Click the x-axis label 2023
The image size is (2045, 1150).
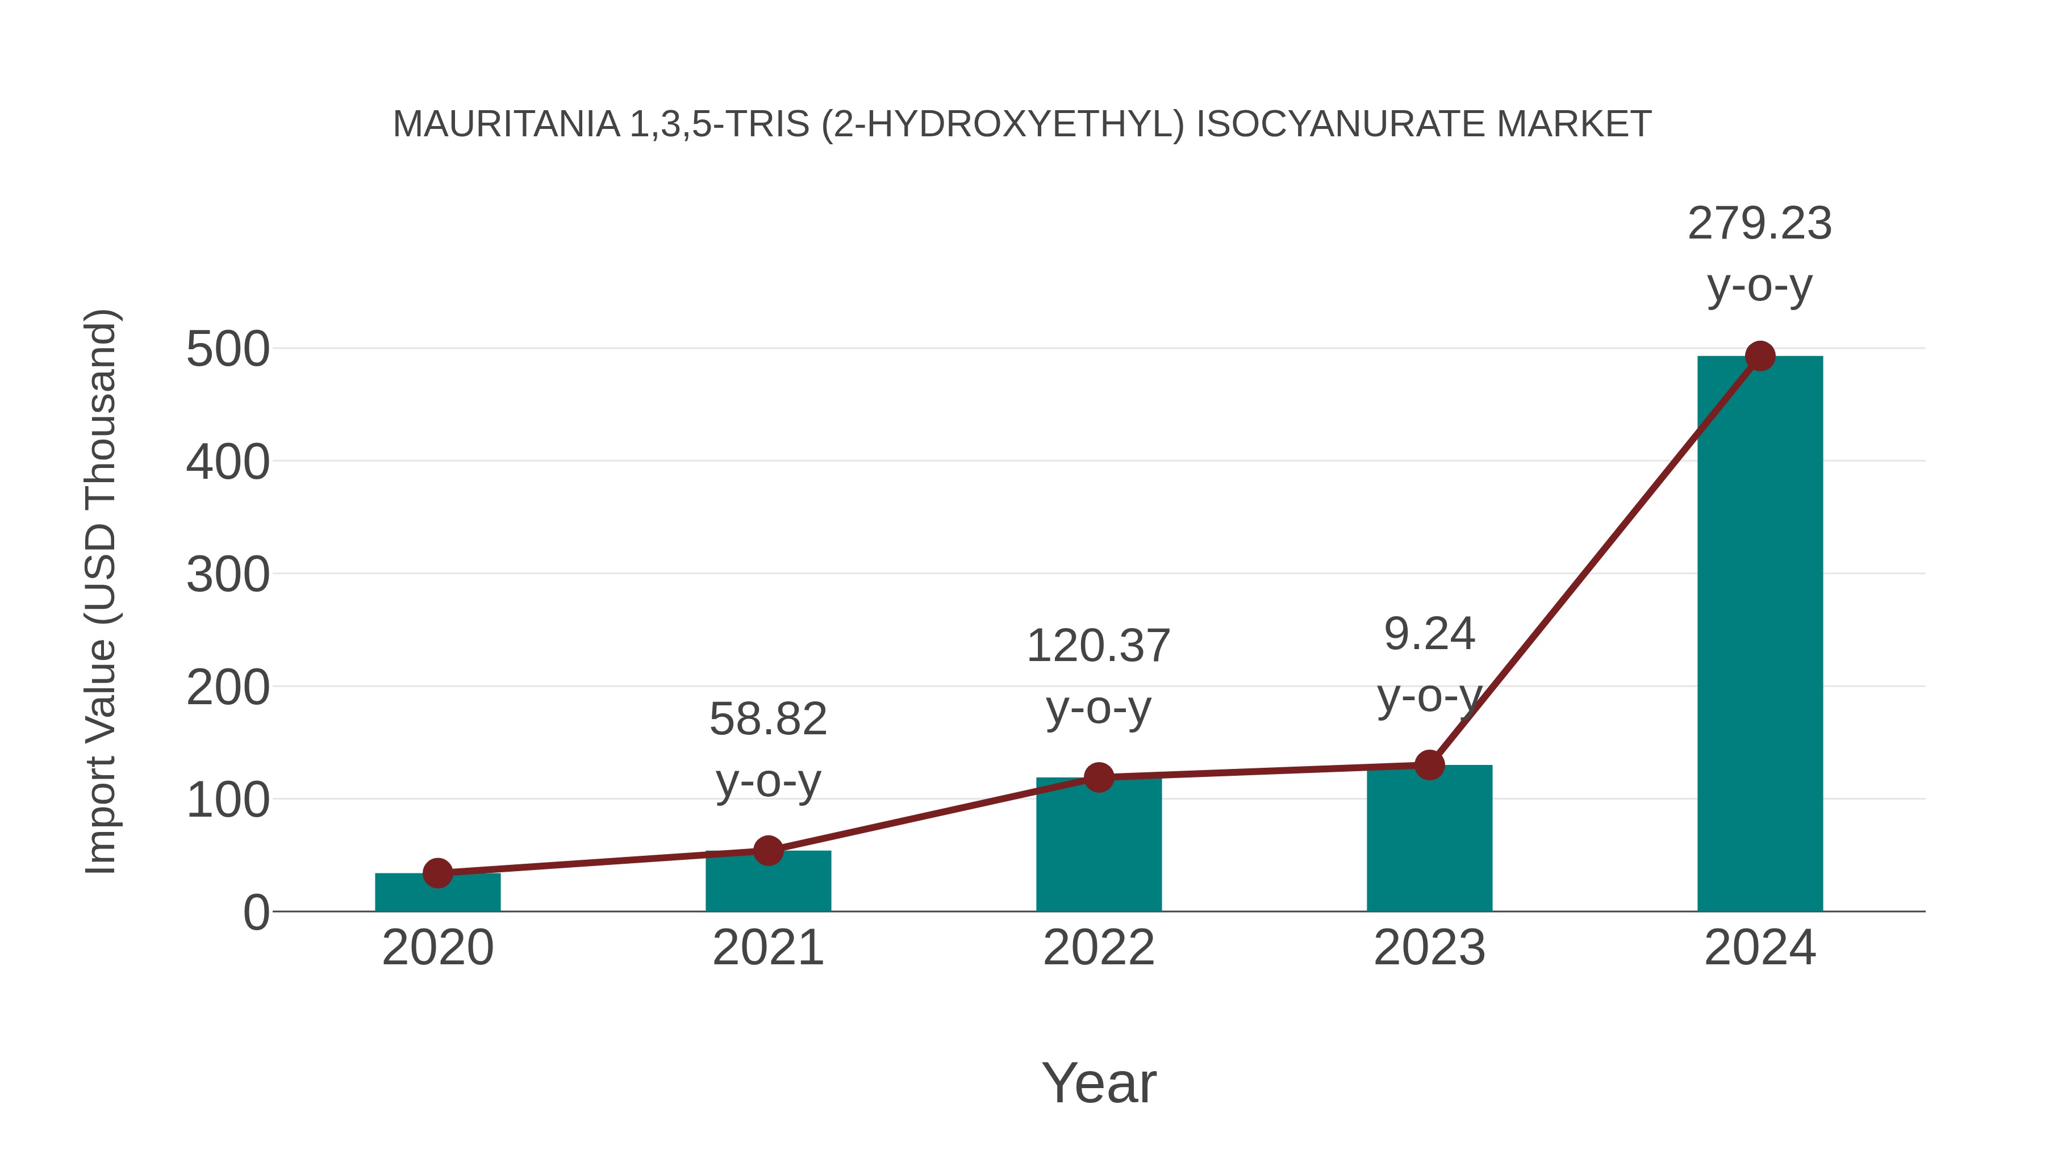point(1429,948)
